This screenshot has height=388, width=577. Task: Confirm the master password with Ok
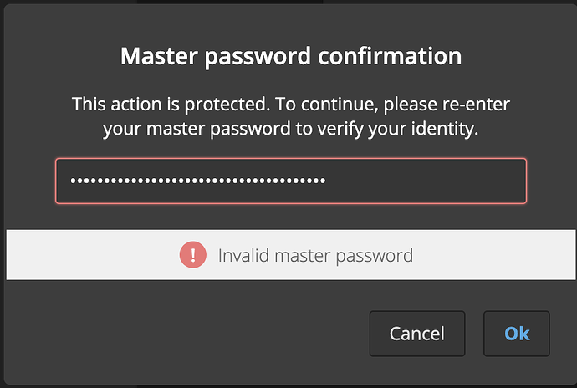click(516, 334)
